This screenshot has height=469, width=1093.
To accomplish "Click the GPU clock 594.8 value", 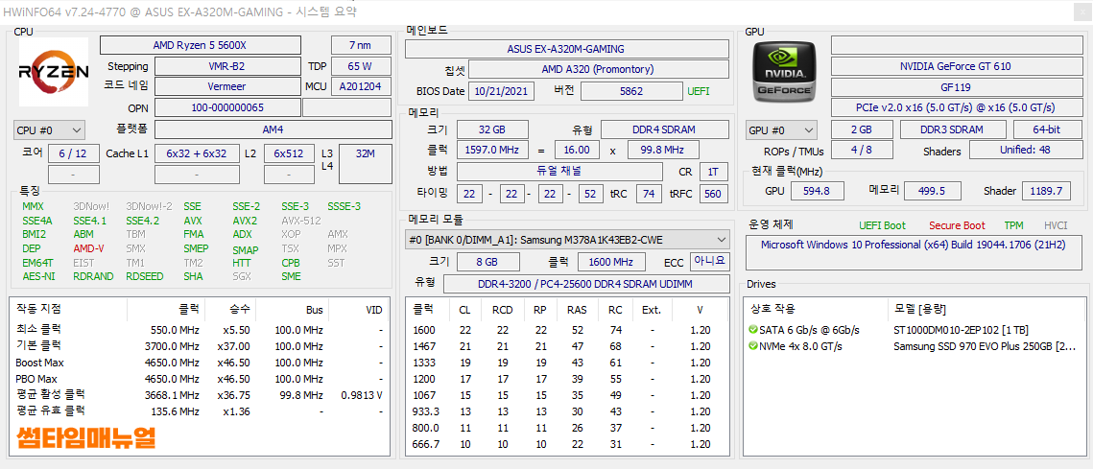I will point(817,191).
